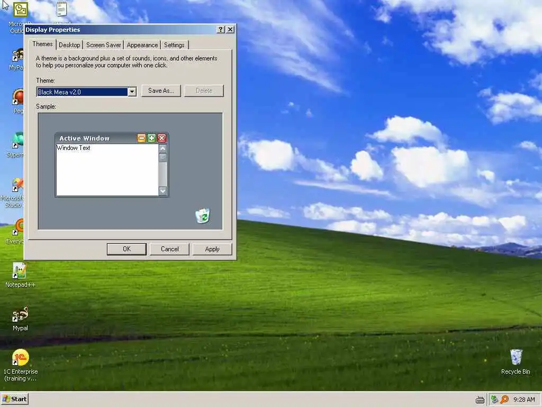Screen dimensions: 542x407
Task: Click the Apply button
Action: click(212, 249)
